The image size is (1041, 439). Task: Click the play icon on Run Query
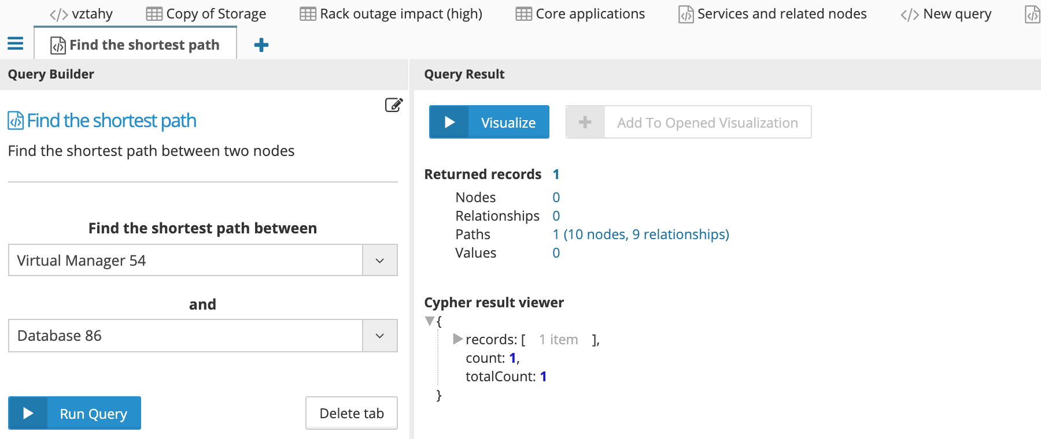click(x=28, y=413)
